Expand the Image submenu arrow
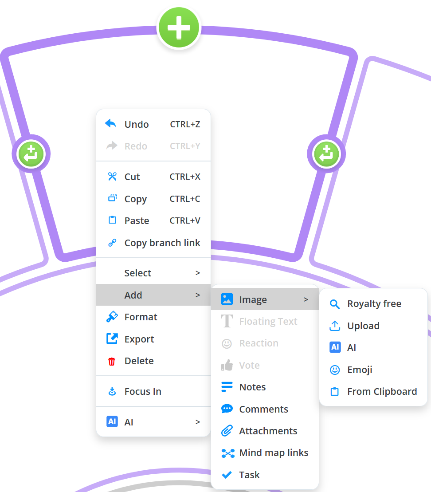Image resolution: width=431 pixels, height=492 pixels. pos(306,299)
